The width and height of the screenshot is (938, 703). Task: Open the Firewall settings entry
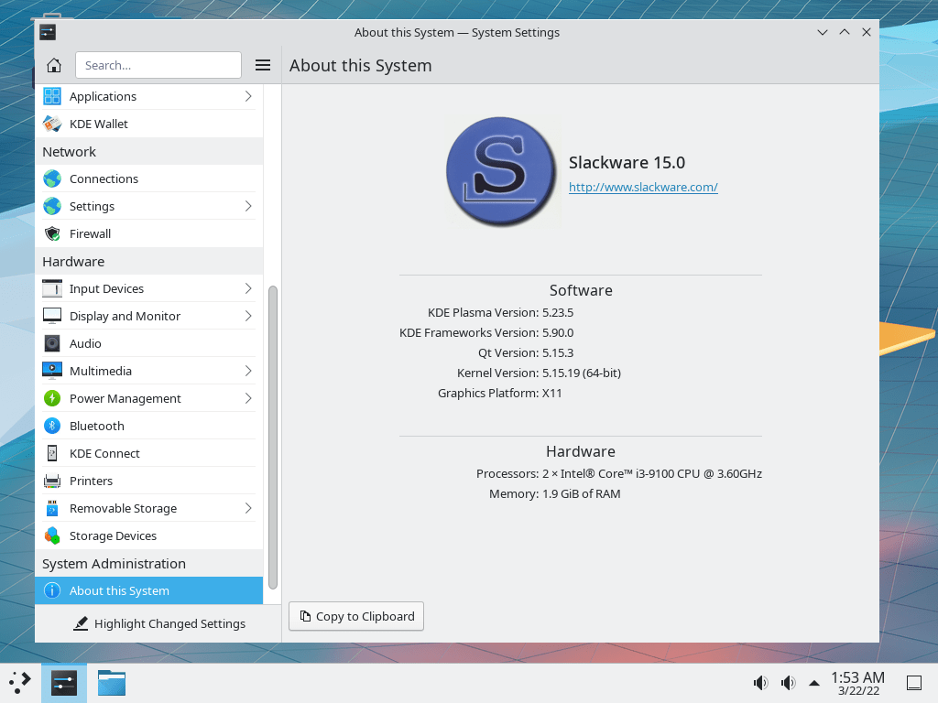pyautogui.click(x=149, y=233)
